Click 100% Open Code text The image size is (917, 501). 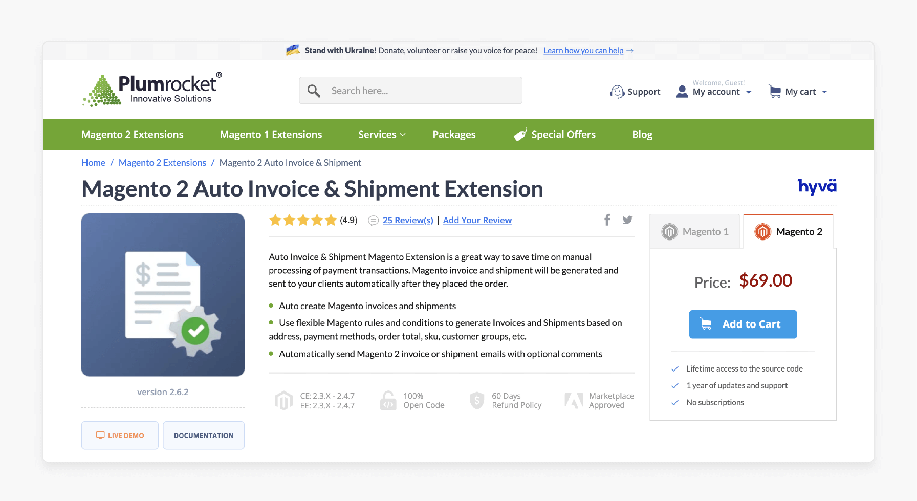point(424,401)
